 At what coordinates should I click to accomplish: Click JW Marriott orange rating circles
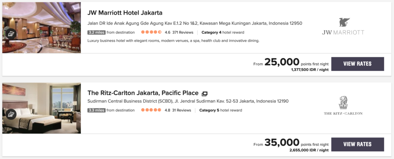(x=151, y=32)
